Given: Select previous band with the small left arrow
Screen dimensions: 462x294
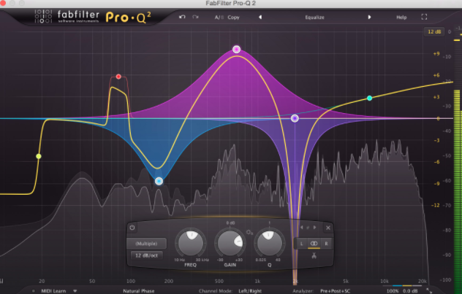Looking at the screenshot, I should (301, 228).
